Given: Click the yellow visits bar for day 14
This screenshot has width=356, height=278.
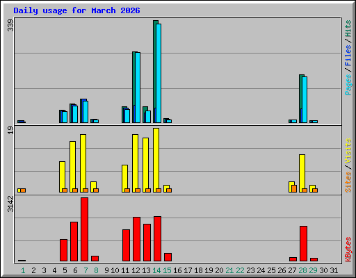Looking at the screenshot, I should click(x=156, y=160).
